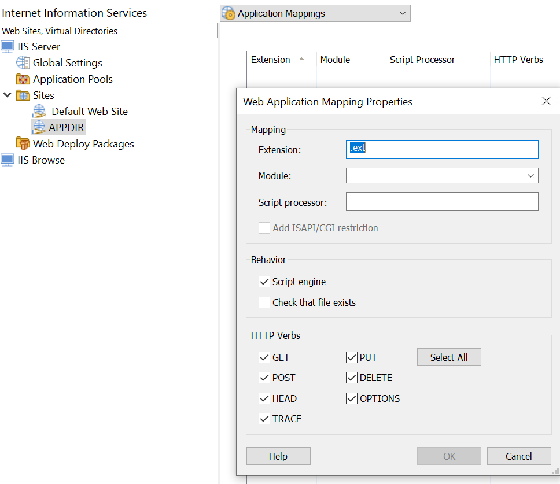Click the Cancel button
560x484 pixels.
click(518, 456)
